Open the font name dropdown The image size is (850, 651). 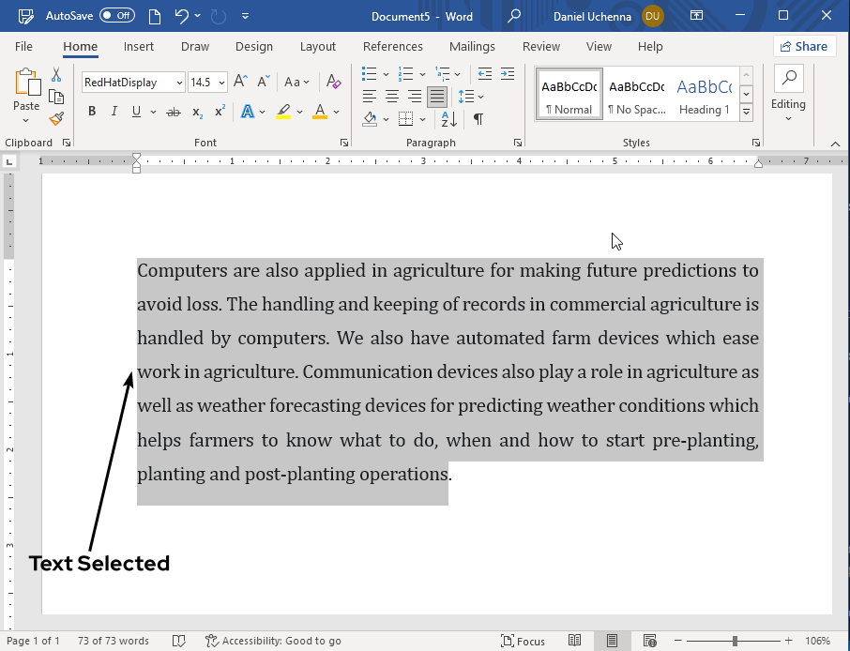pyautogui.click(x=178, y=83)
